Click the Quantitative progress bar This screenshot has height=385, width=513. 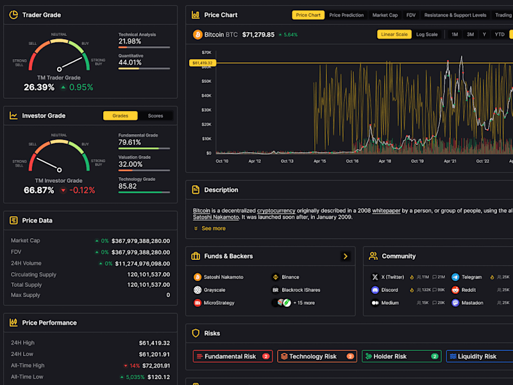coord(144,69)
